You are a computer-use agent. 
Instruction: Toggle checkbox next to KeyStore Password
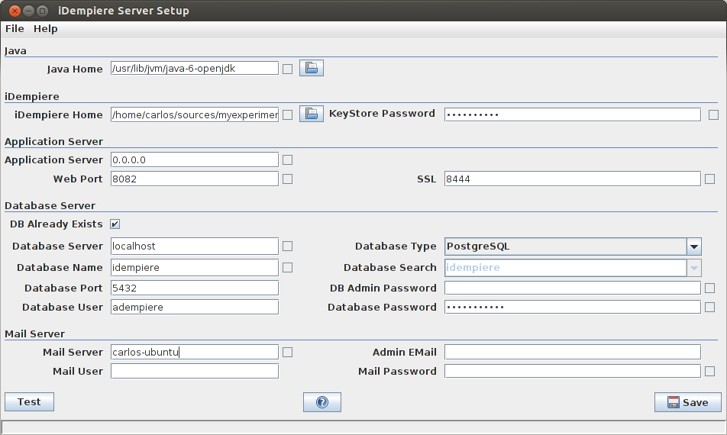(x=713, y=114)
